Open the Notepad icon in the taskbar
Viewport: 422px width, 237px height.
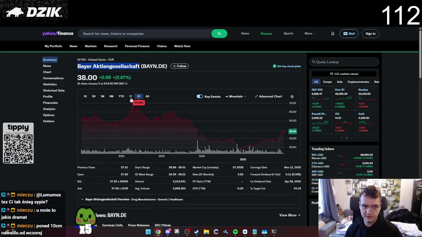[255, 232]
